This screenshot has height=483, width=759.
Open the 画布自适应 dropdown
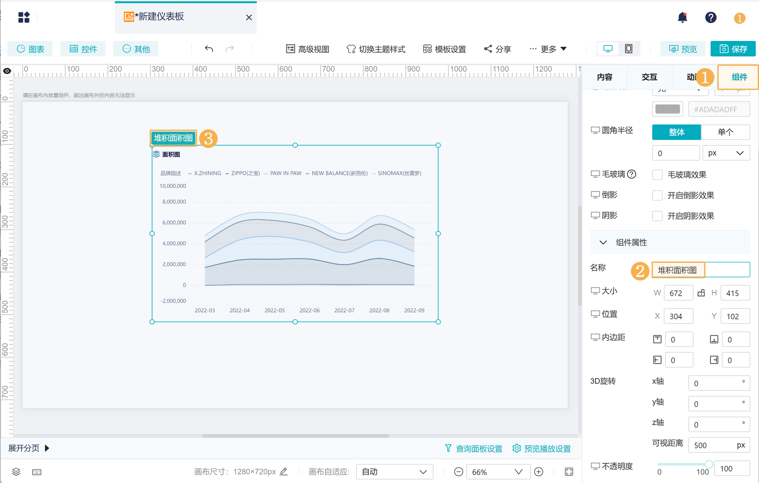click(394, 472)
